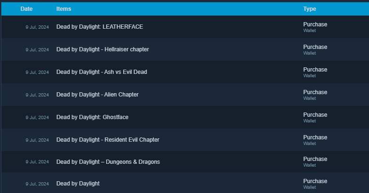Click the date on the LEATHERFACE row
This screenshot has height=193, width=369.
[37, 27]
